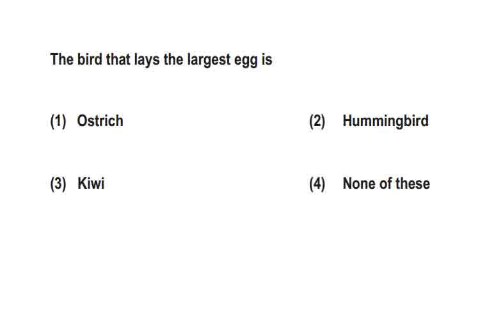Click the word The starting the question
This screenshot has width=480, height=320.
coord(62,59)
